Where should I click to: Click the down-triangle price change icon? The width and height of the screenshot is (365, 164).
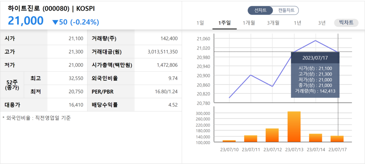point(55,22)
